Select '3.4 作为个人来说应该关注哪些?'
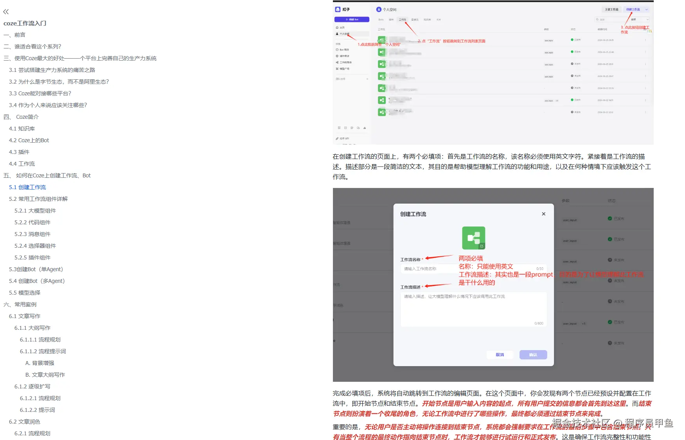The height and width of the screenshot is (440, 685). tap(48, 105)
